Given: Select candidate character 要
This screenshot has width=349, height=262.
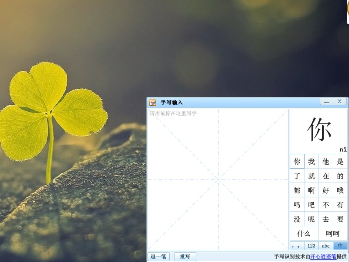Looking at the screenshot, I should coord(340,219).
